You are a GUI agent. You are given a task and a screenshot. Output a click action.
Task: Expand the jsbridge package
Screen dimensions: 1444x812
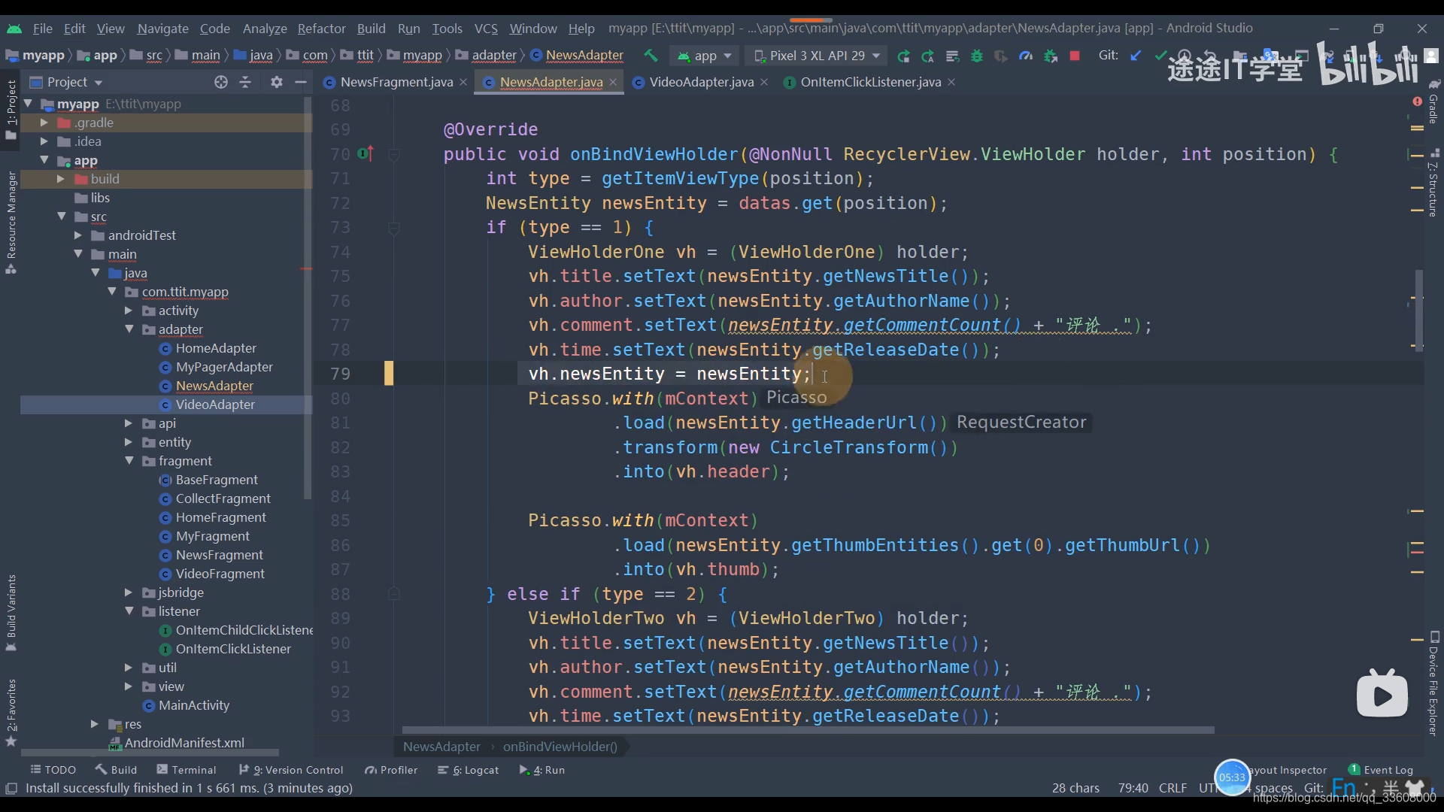(129, 592)
